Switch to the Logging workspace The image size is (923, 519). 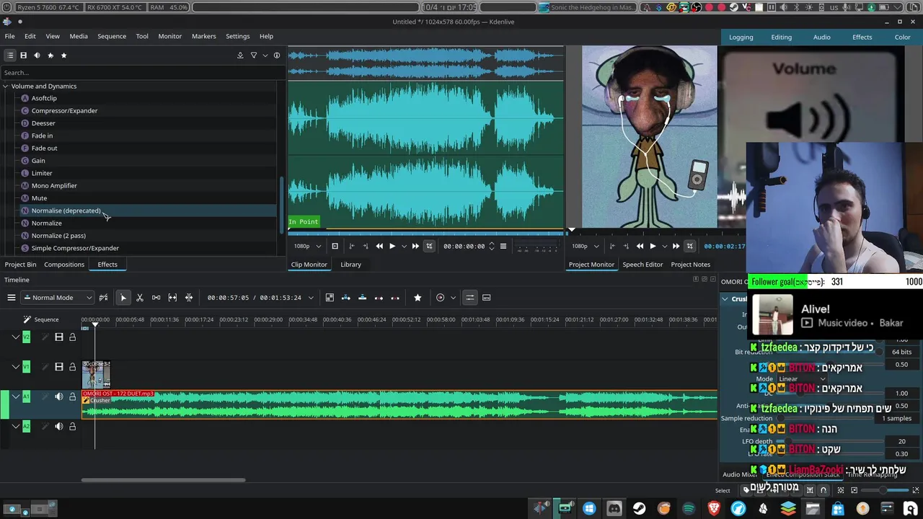tap(741, 37)
